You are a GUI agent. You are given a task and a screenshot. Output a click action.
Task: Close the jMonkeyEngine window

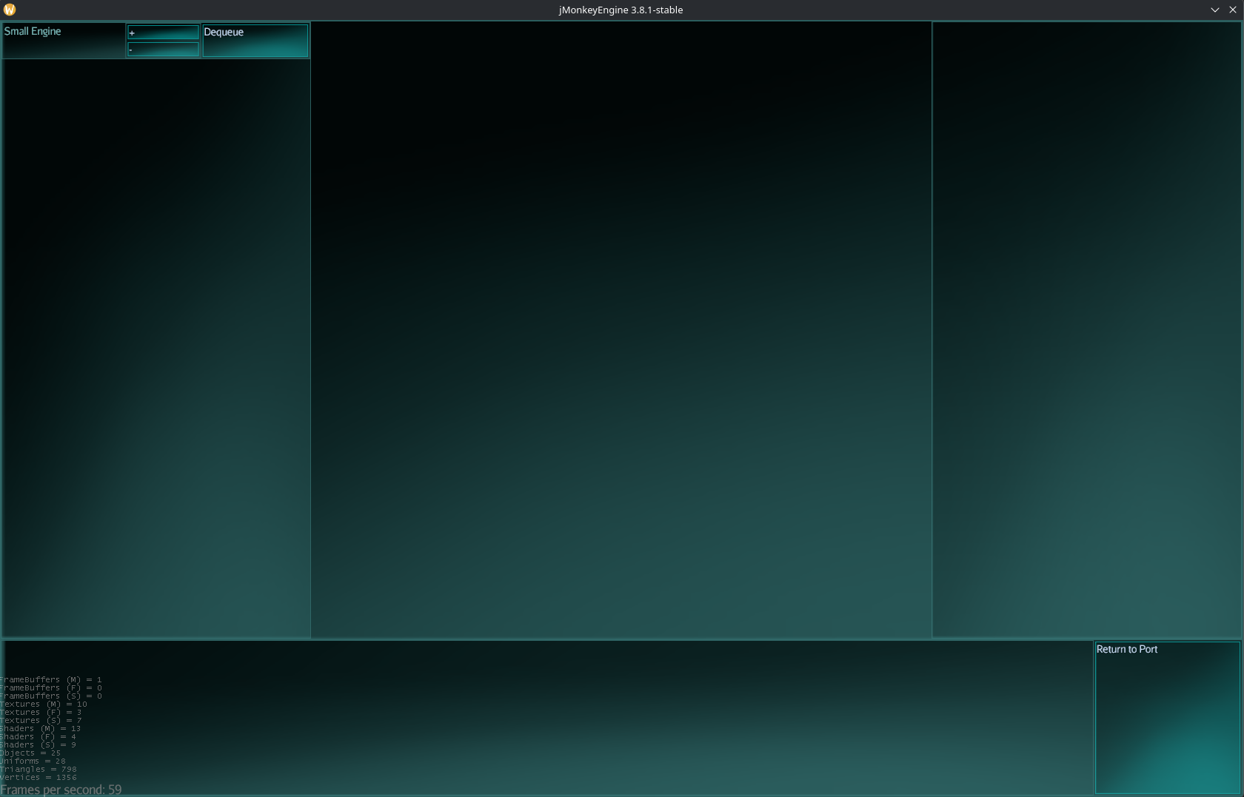click(x=1233, y=10)
